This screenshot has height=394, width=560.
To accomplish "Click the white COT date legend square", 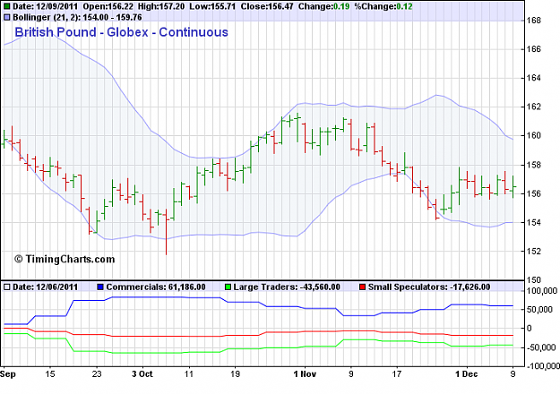I will click(x=6, y=287).
